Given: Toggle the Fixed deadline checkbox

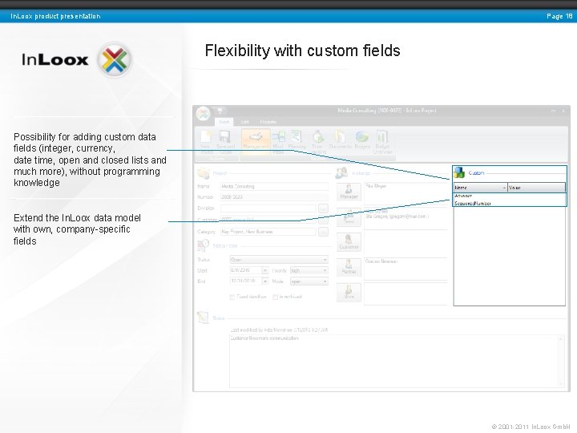Looking at the screenshot, I should pos(232,297).
